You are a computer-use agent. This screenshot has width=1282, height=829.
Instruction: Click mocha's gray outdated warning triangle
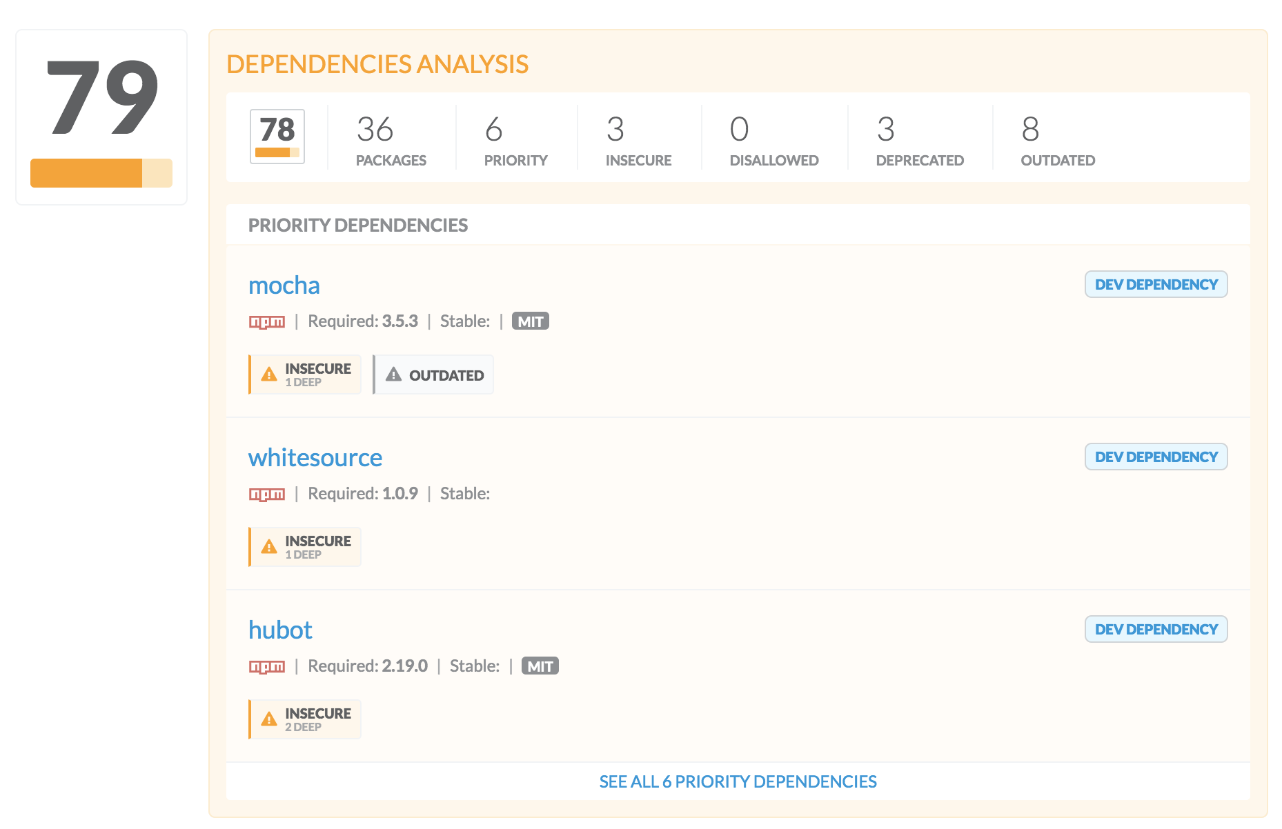tap(393, 374)
